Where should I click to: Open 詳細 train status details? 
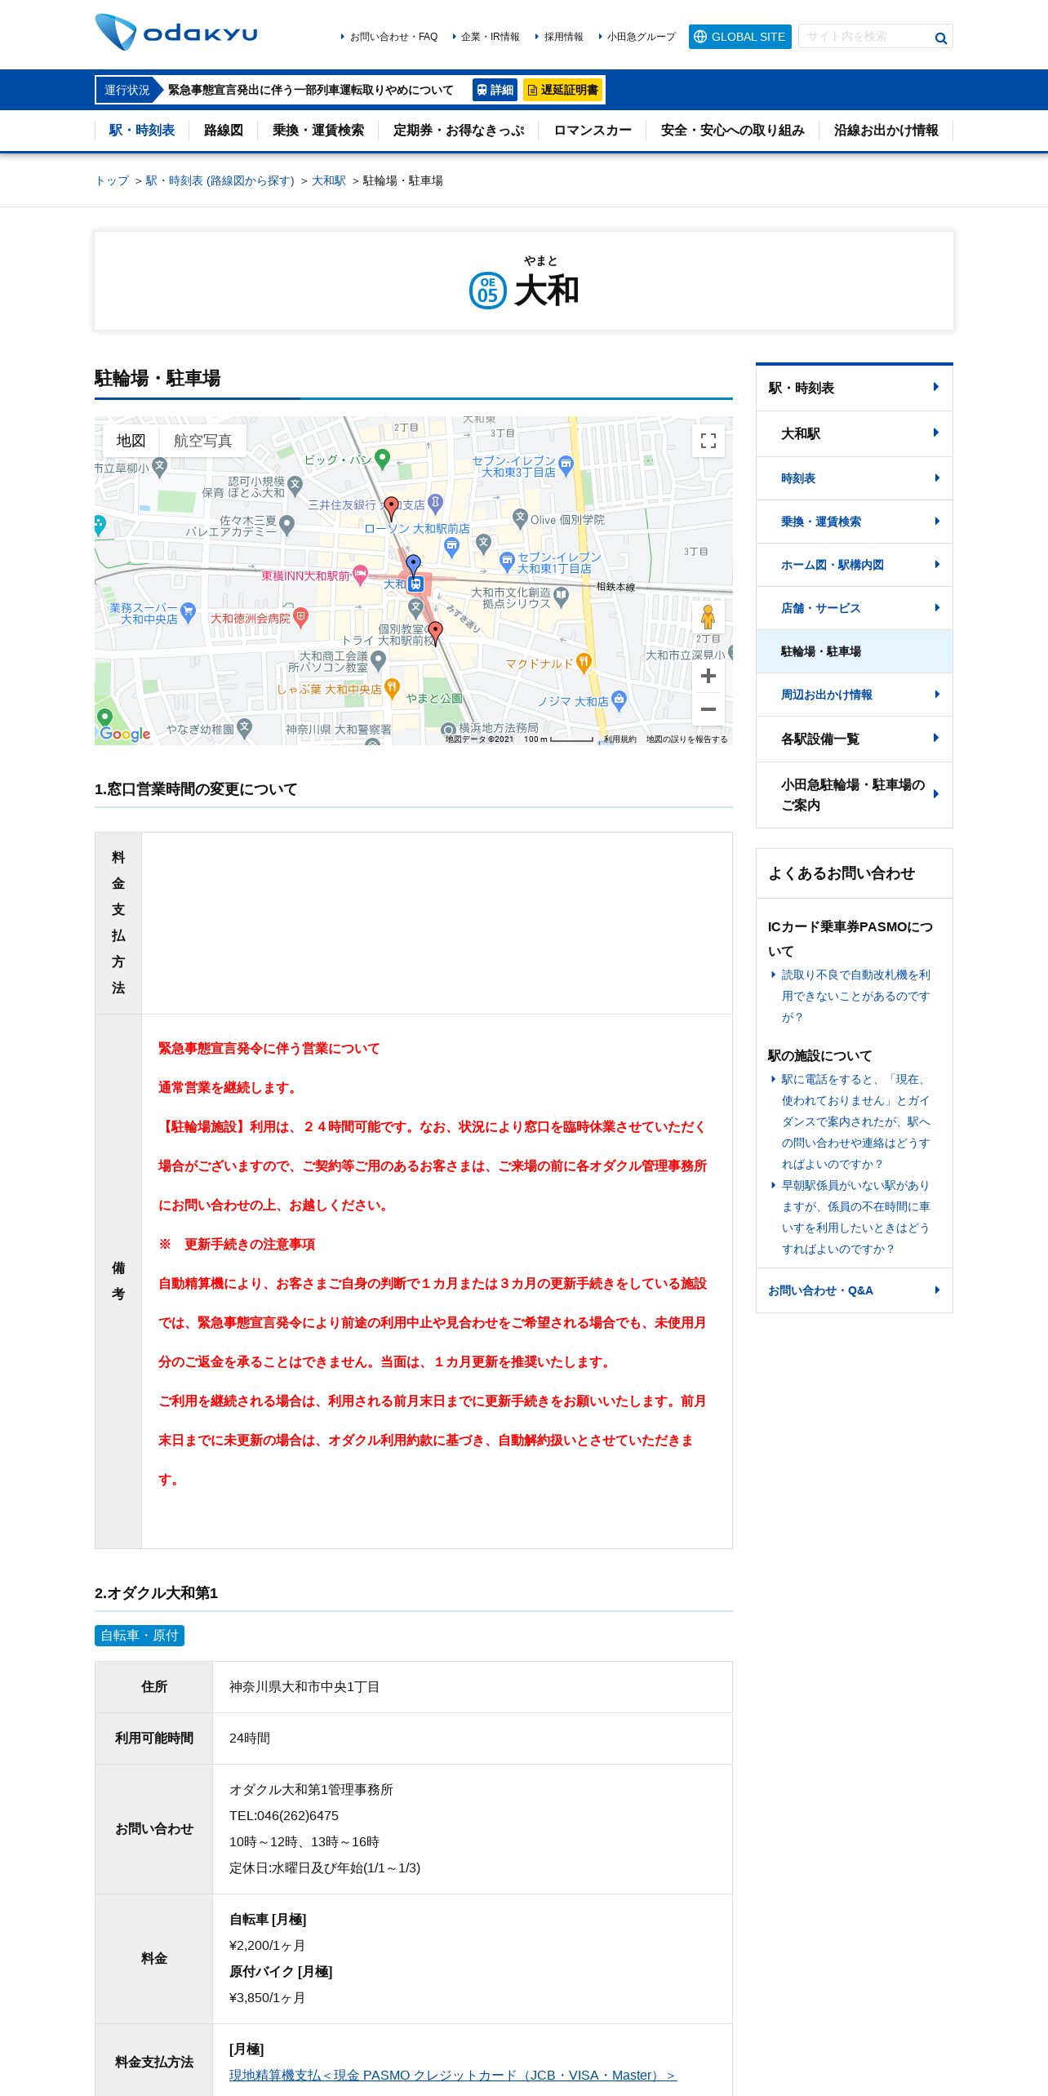point(495,90)
